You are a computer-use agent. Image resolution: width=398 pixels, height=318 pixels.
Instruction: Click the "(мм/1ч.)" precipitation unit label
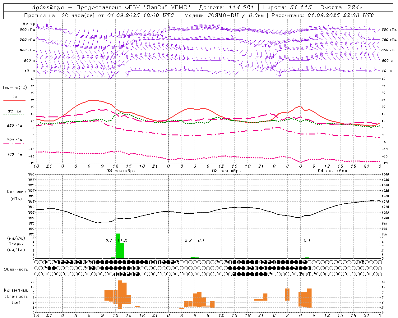tap(16, 250)
